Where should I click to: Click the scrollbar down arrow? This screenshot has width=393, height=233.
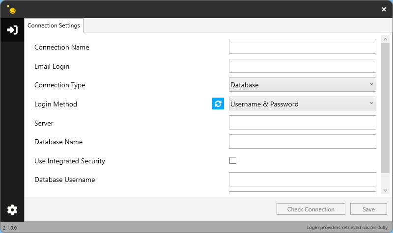coord(385,190)
